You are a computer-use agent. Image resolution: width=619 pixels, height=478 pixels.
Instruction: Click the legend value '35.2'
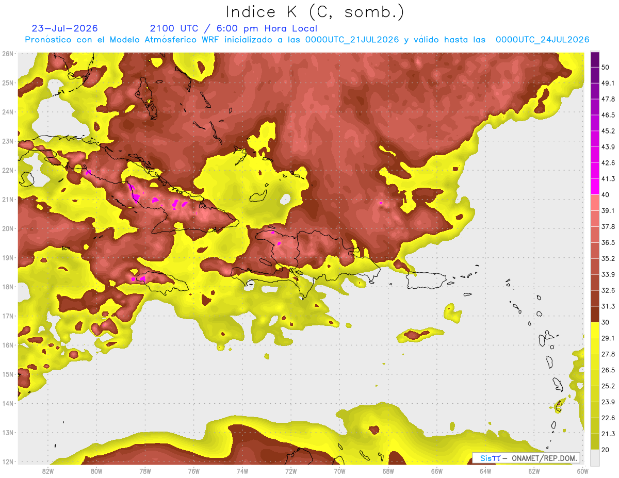point(608,258)
